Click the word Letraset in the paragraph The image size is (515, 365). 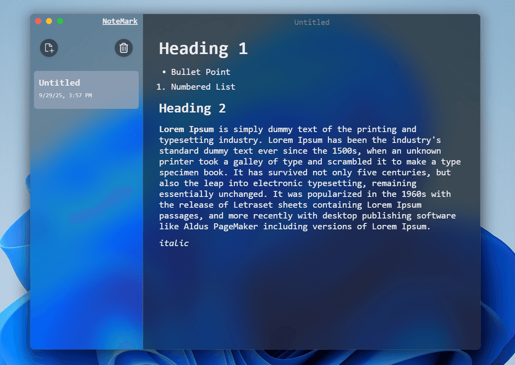pos(253,205)
